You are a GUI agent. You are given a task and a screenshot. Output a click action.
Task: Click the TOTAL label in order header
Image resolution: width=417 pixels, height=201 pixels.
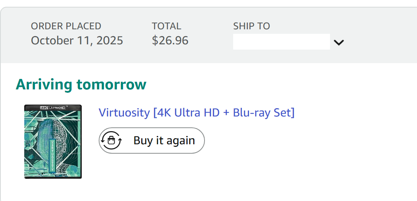point(166,26)
